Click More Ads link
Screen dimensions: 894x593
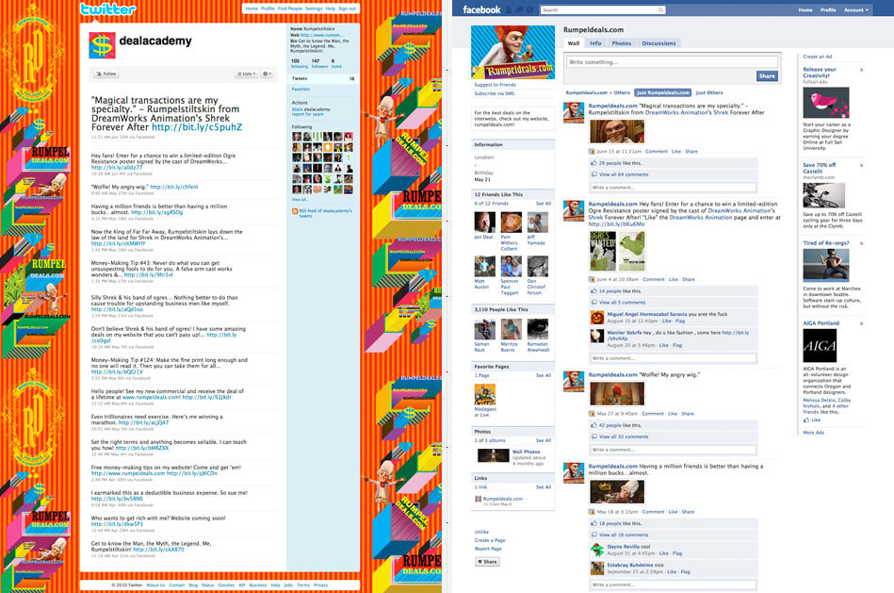[x=814, y=433]
